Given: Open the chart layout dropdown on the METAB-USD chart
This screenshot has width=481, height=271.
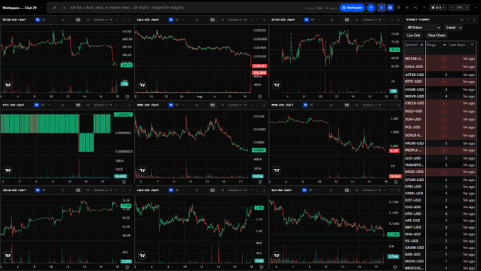Looking at the screenshot, I should tap(79, 20).
